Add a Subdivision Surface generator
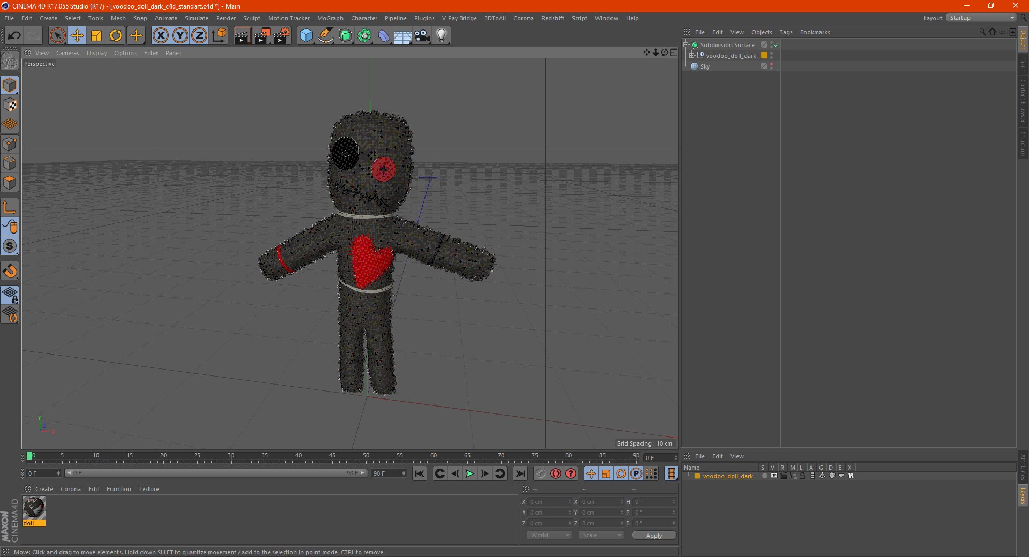This screenshot has height=557, width=1029. coord(345,36)
